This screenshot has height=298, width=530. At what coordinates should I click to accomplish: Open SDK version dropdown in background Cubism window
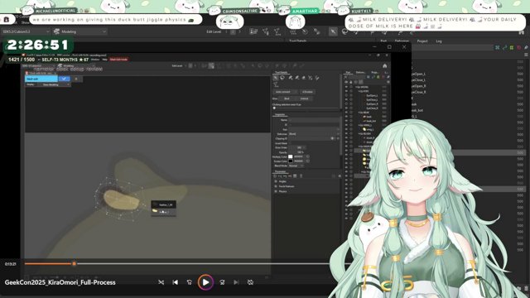[25, 31]
